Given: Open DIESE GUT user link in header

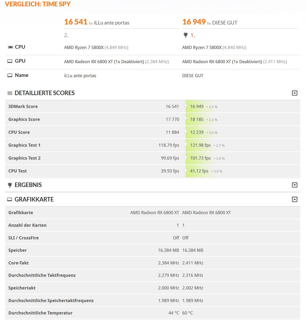Looking at the screenshot, I should (x=225, y=23).
